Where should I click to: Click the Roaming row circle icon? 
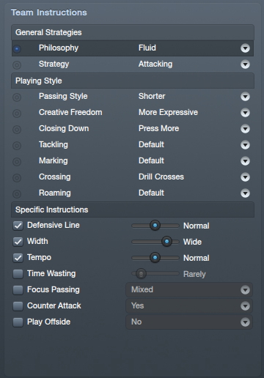click(17, 193)
